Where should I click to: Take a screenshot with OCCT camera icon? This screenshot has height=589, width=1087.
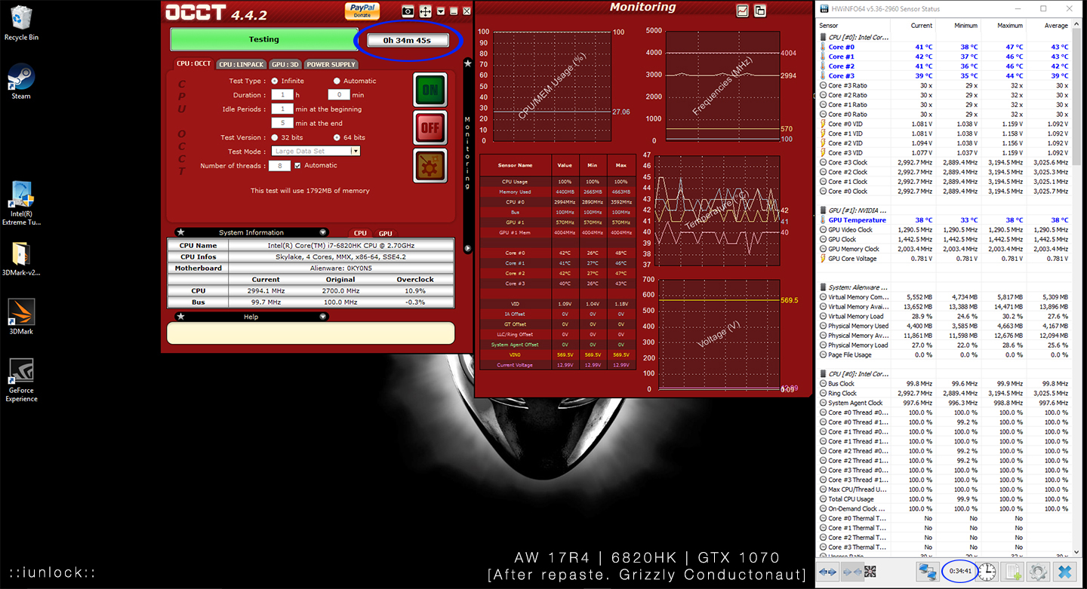(x=408, y=11)
